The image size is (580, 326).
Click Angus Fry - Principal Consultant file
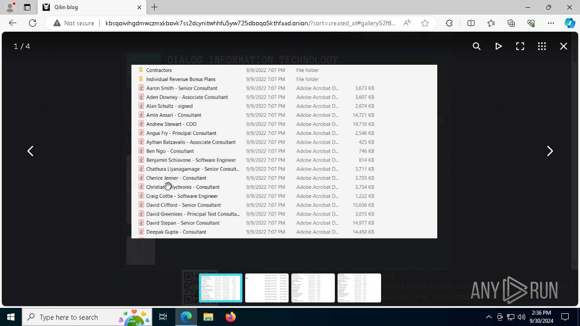284,133
